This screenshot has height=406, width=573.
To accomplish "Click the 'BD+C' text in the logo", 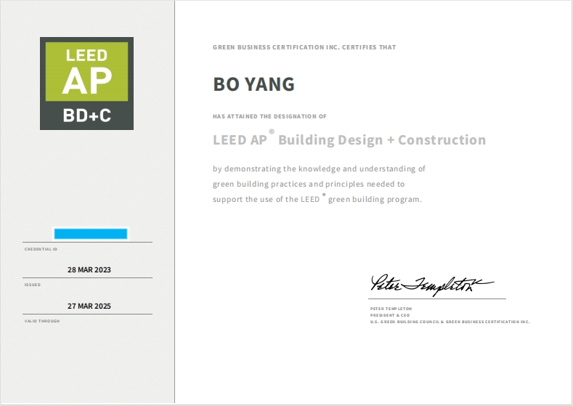I will point(86,115).
